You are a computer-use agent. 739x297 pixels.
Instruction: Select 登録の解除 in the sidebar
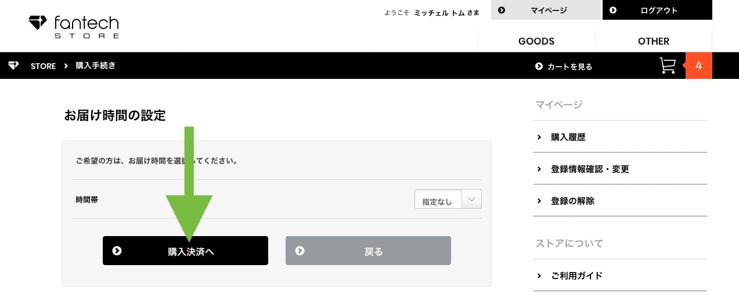[x=620, y=201]
